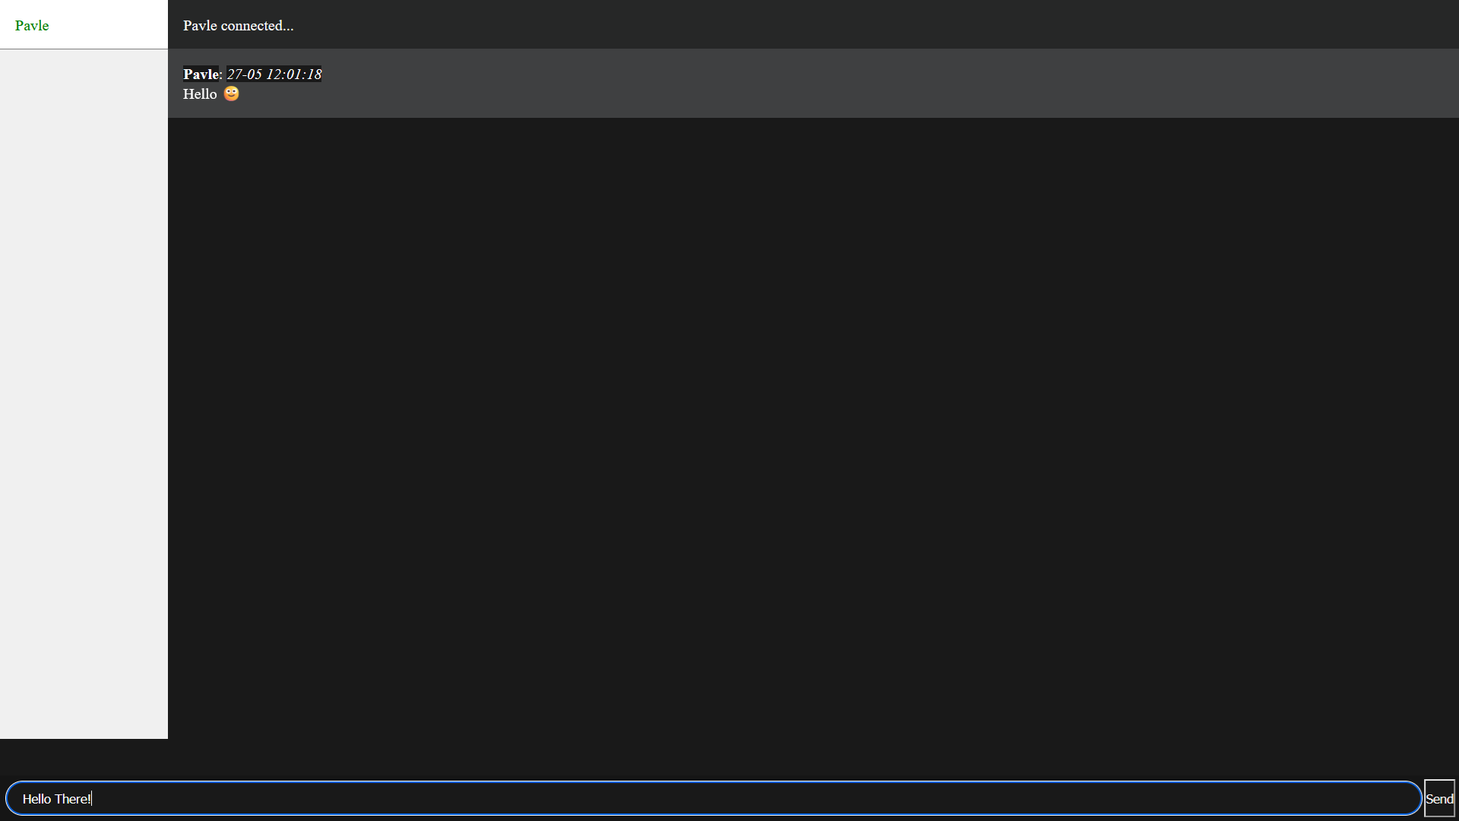
Task: Click blank space in connection notice bar
Action: (x=874, y=24)
